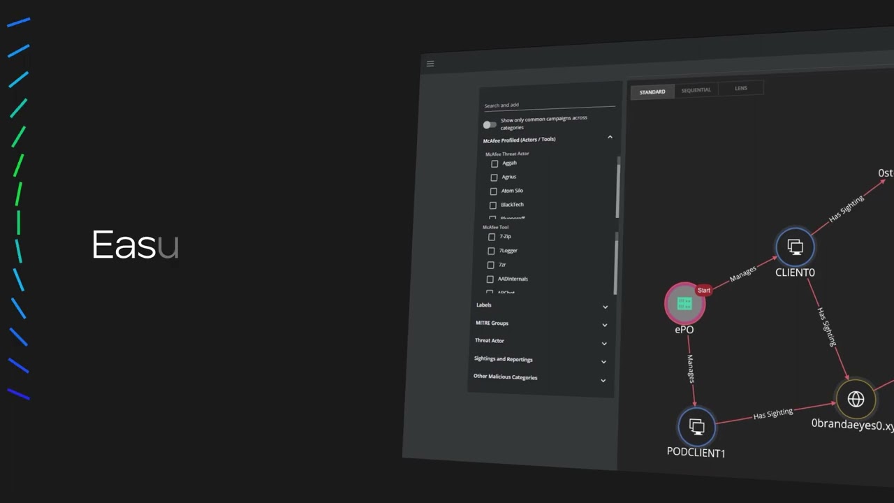
Task: Click the Search and add field
Action: (x=550, y=105)
